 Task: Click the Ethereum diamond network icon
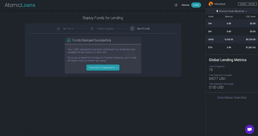(x=217, y=11)
